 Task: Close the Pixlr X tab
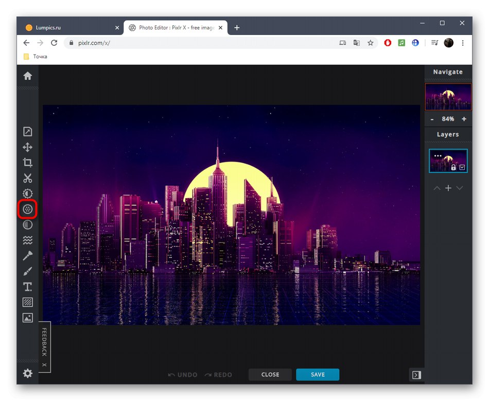[x=220, y=28]
